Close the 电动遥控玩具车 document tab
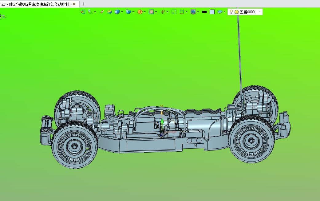The width and height of the screenshot is (320, 201). coord(74,4)
